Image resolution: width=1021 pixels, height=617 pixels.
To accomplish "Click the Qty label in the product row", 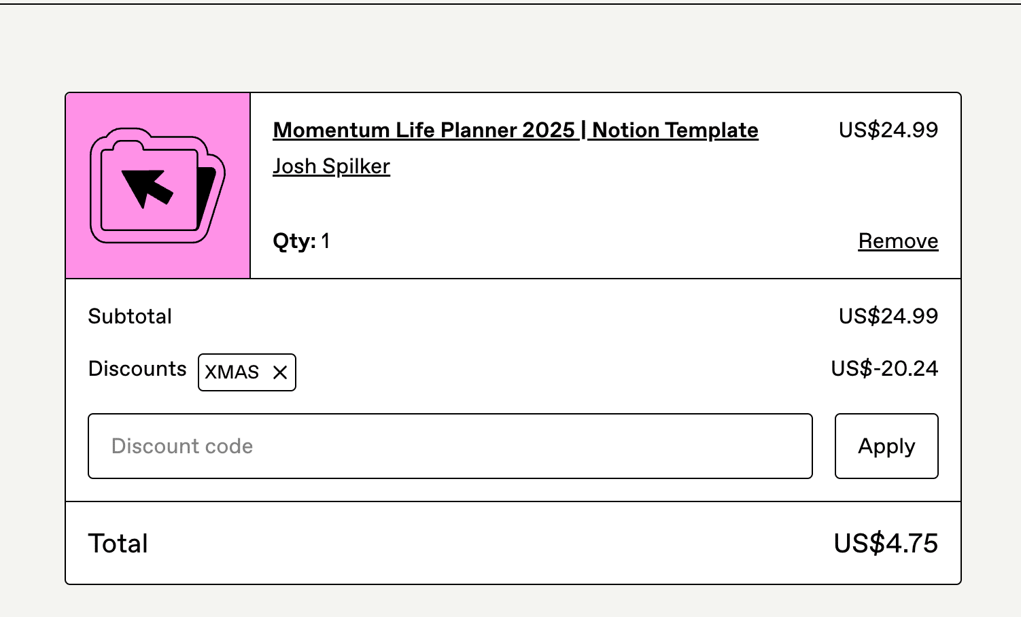I will point(294,241).
